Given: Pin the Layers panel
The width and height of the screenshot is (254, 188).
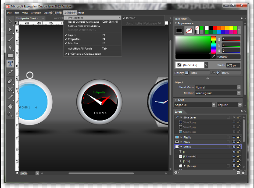Looking at the screenshot, I should [242, 111].
